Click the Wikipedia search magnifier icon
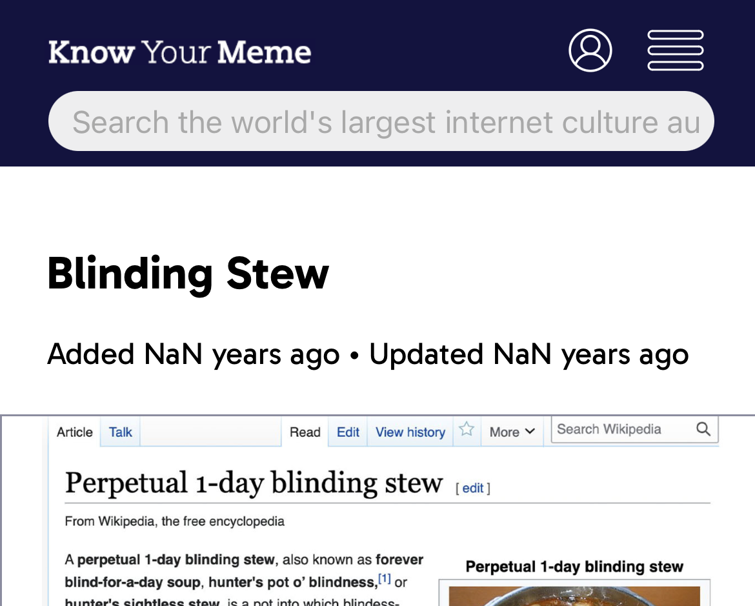This screenshot has height=606, width=755. coord(703,429)
